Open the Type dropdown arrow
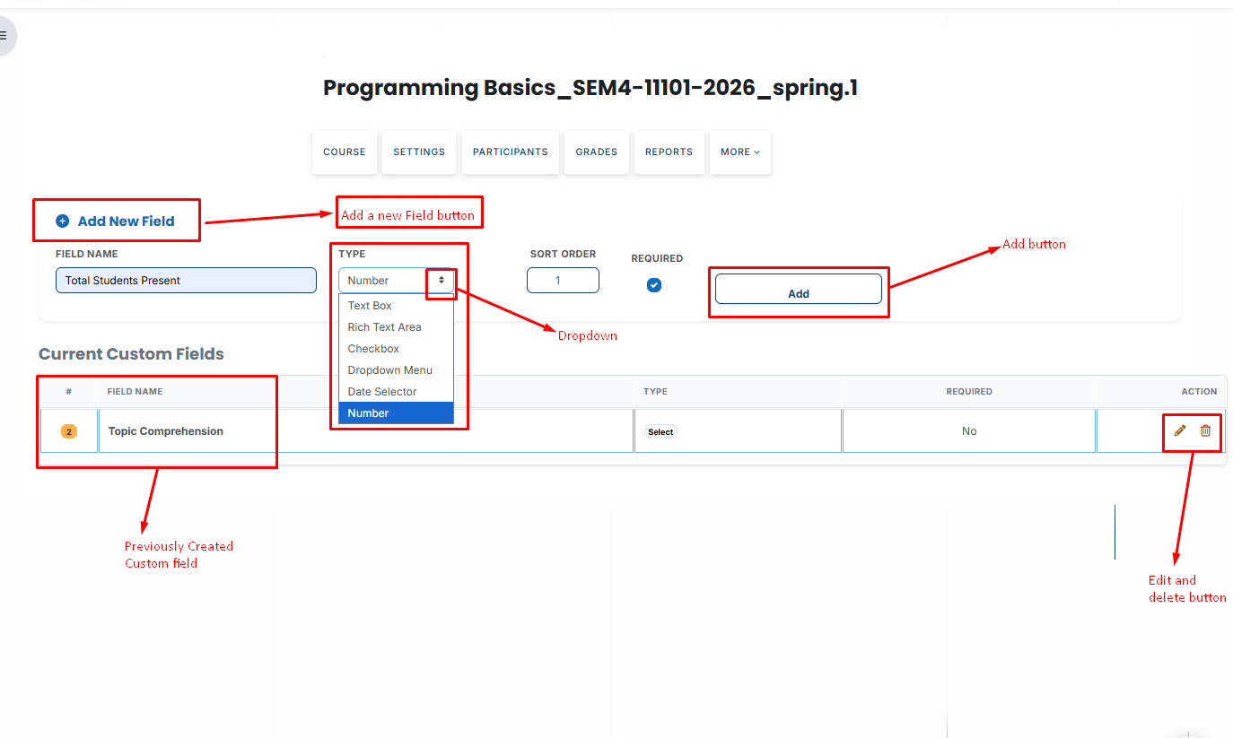 click(x=442, y=280)
